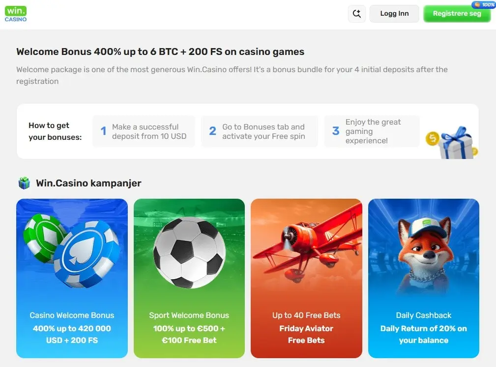Click the gift icon beside Win.Casino kampanjer
Viewport: 496px width, 367px height.
(x=24, y=183)
